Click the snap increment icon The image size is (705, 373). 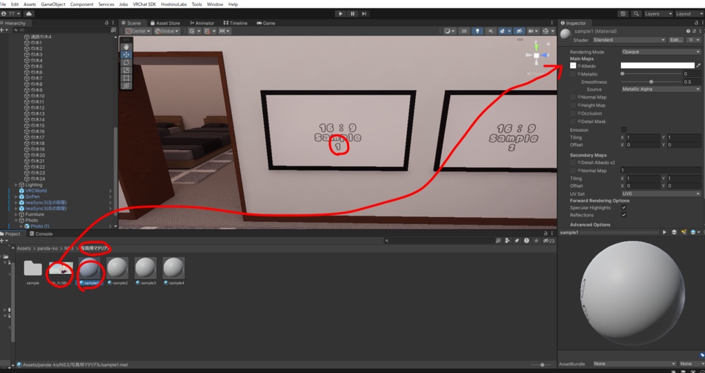click(x=224, y=31)
